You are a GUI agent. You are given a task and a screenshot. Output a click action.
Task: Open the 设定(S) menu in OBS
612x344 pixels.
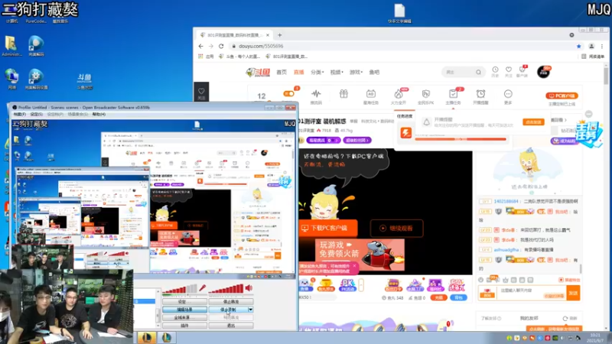click(36, 114)
